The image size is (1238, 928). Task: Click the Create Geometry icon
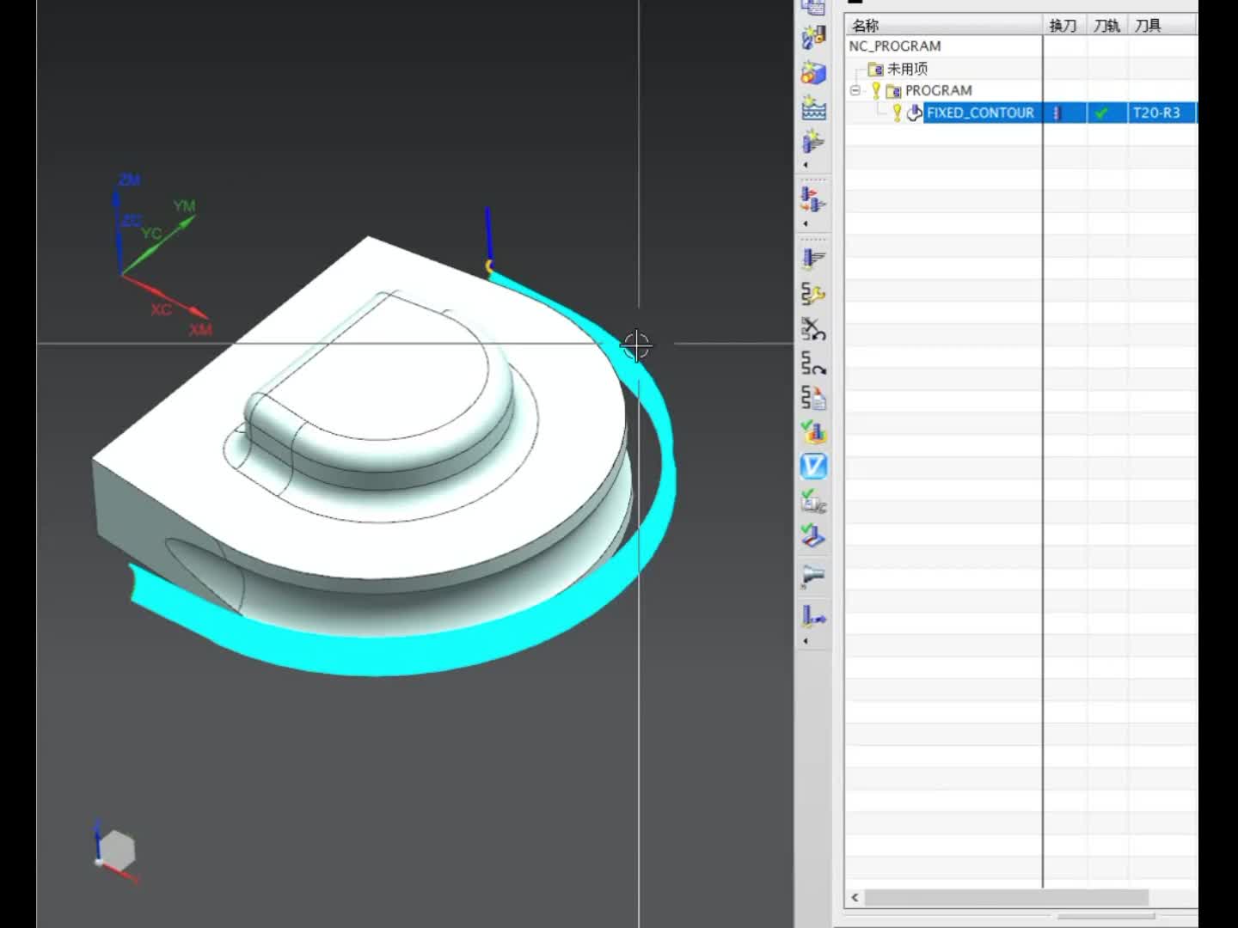pyautogui.click(x=813, y=73)
